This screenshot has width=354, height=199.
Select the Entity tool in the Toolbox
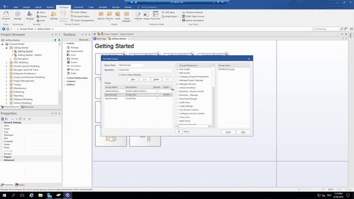click(x=71, y=74)
